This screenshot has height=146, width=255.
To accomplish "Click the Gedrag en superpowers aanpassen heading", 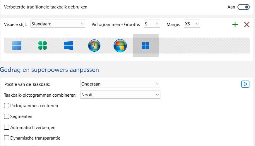I will [49, 70].
